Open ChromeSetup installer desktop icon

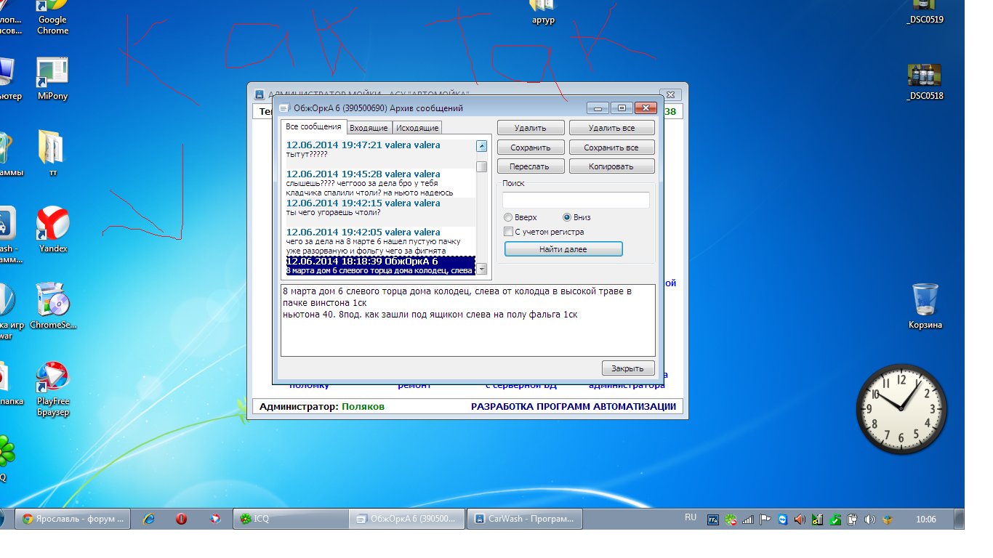click(x=53, y=306)
